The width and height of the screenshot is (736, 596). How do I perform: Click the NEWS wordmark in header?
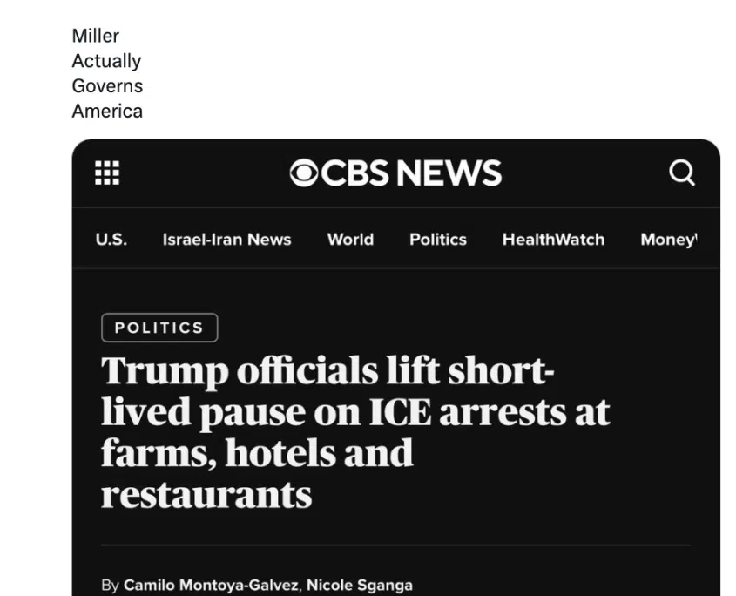pyautogui.click(x=449, y=173)
